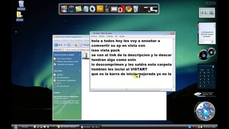
Task: Click the digital clock gadget
Action: click(x=207, y=13)
